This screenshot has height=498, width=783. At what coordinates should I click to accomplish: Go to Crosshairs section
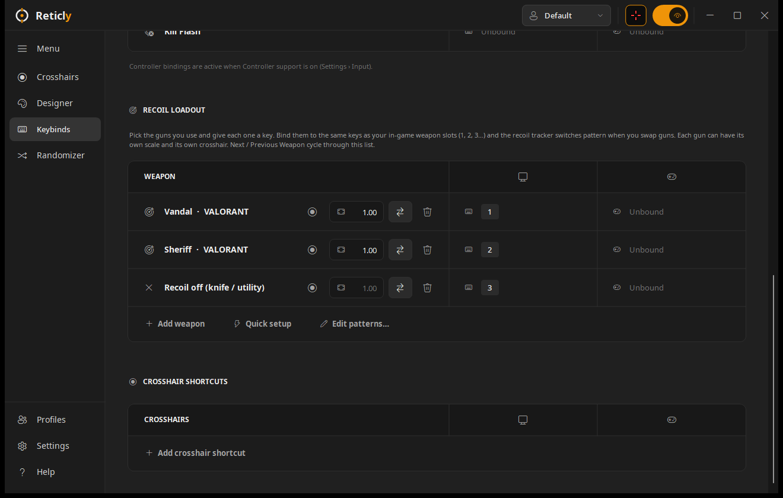point(55,77)
